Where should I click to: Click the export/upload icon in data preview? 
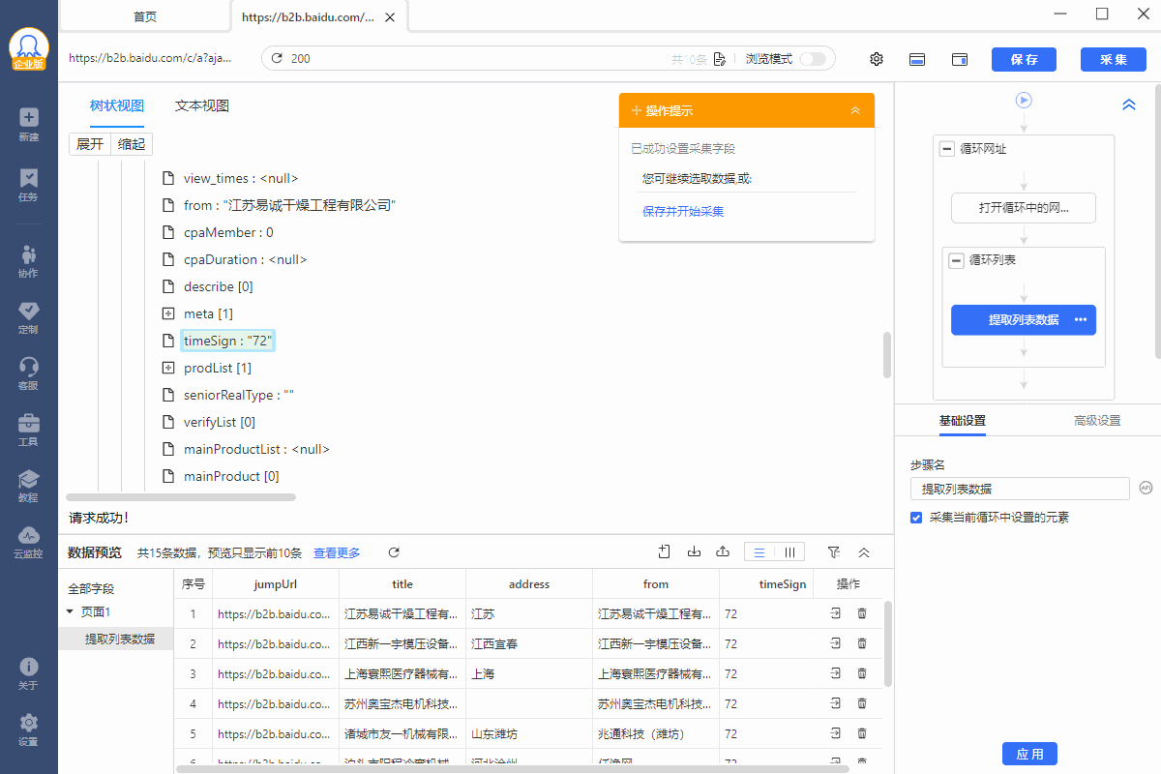(723, 551)
